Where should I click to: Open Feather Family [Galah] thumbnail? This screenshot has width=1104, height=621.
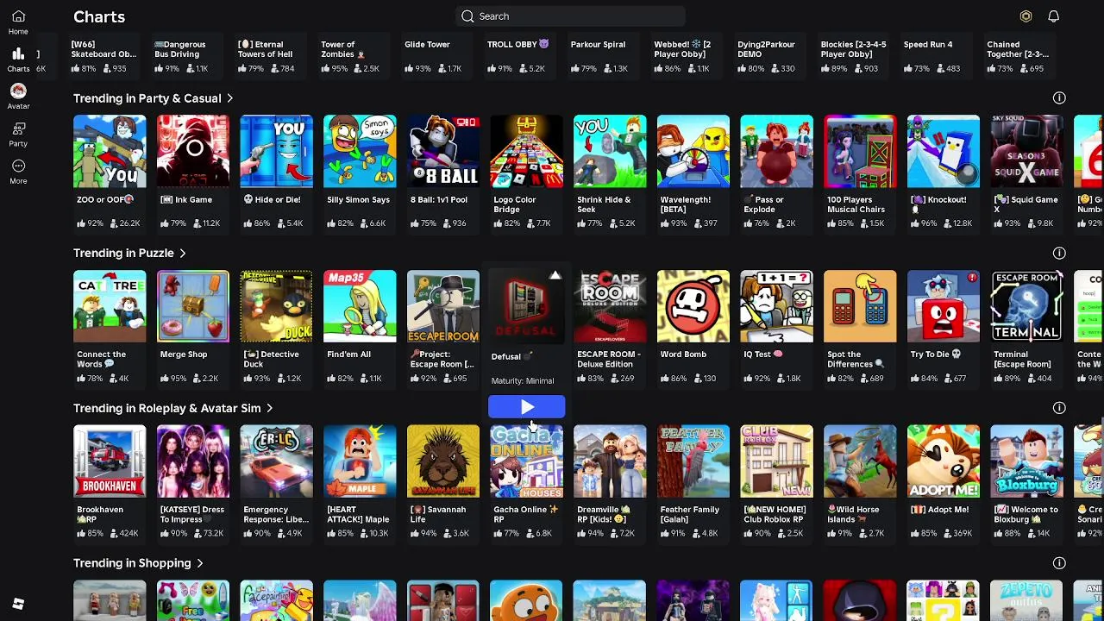click(x=693, y=461)
